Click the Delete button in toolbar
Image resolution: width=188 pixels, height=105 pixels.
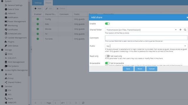[x=61, y=8]
